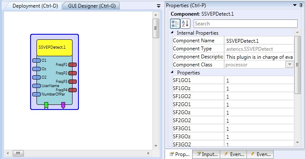Click the NumberOfPar input port

point(36,94)
